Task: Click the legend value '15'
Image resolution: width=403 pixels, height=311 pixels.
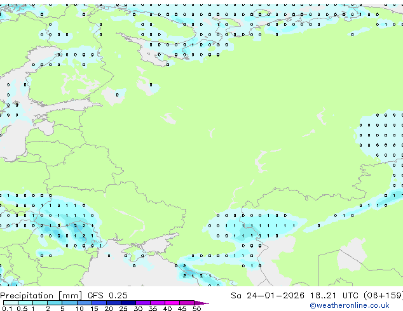Action: [94, 308]
